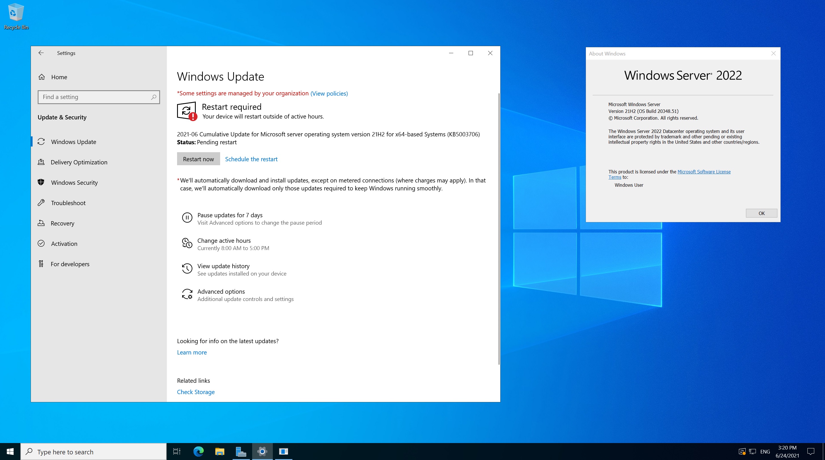This screenshot has height=460, width=825.
Task: Focus the 'Find a setting' search box
Action: (99, 97)
